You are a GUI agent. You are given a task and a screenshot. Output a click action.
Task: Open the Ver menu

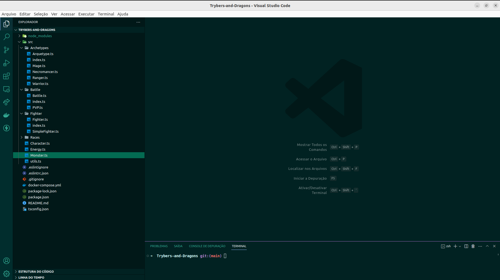coord(54,14)
